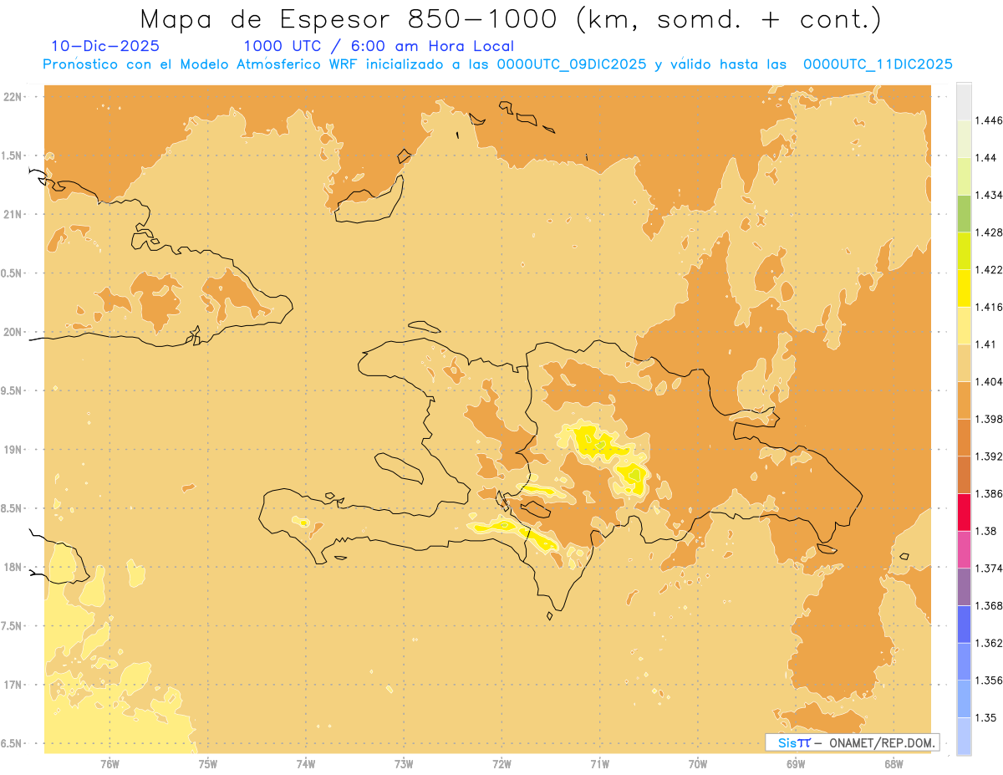
Task: Click the '76W' longitude label
Action: click(109, 763)
